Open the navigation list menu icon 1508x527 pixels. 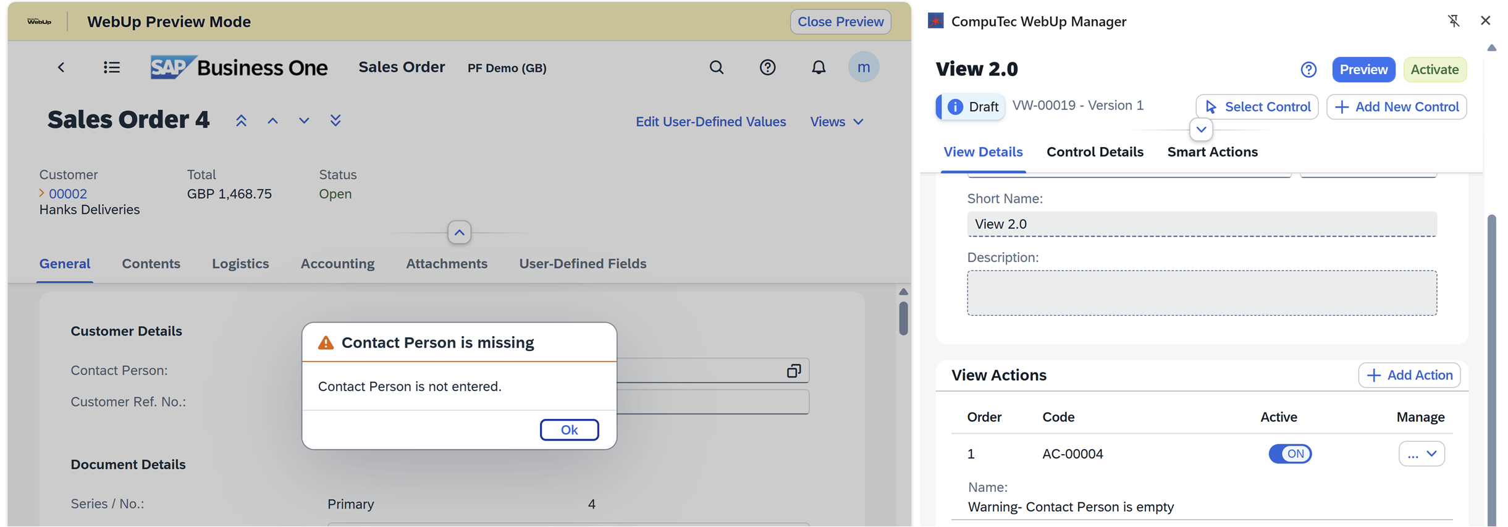pos(112,67)
